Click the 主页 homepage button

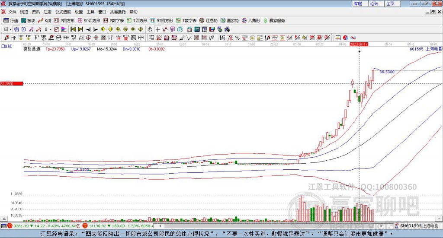[x=393, y=3]
